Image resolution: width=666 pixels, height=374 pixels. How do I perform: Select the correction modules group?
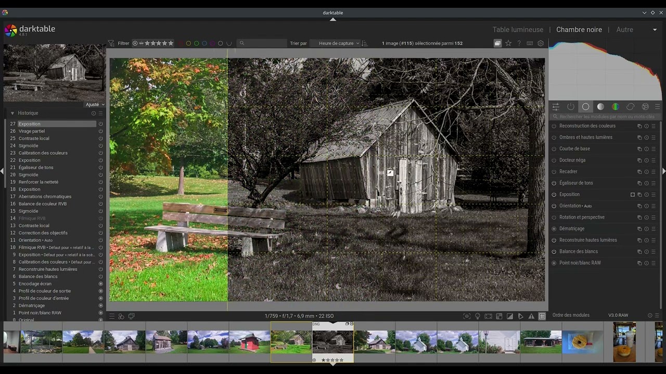click(630, 106)
